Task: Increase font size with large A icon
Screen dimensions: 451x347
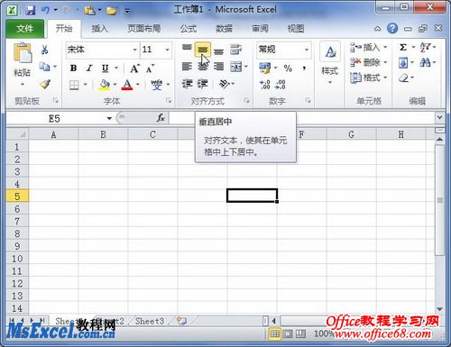Action: coord(135,68)
